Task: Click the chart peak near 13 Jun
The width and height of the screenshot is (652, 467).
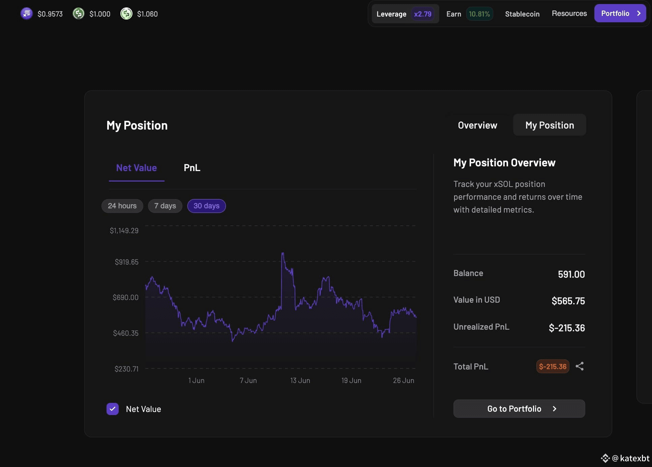Action: (283, 253)
